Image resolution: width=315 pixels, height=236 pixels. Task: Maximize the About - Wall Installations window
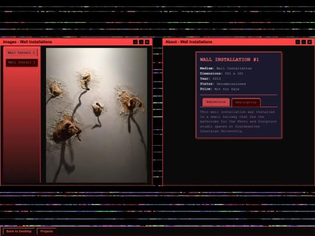303,42
